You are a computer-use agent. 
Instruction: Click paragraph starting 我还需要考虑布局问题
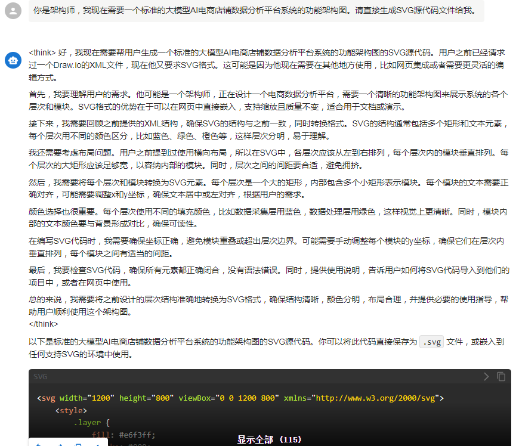(268, 159)
